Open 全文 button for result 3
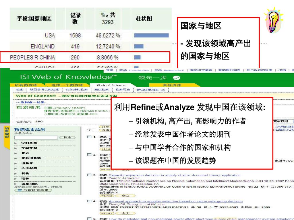This screenshot has width=294, height=220. (x=125, y=196)
